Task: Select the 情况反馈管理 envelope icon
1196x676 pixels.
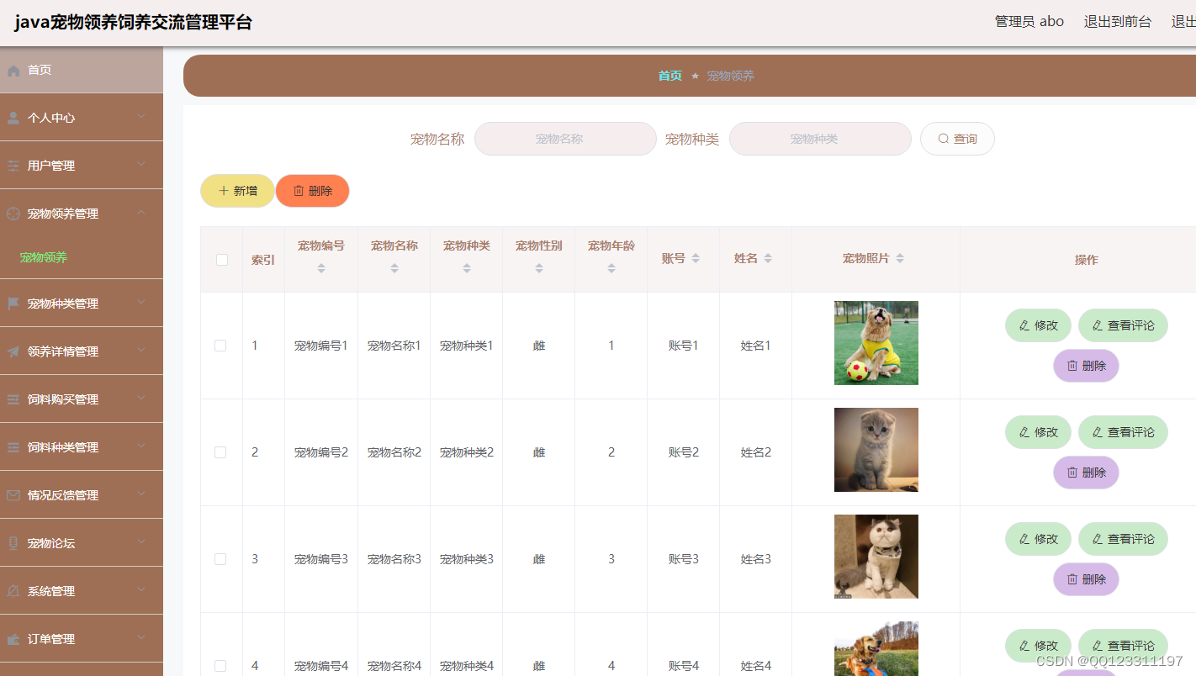Action: pyautogui.click(x=12, y=494)
